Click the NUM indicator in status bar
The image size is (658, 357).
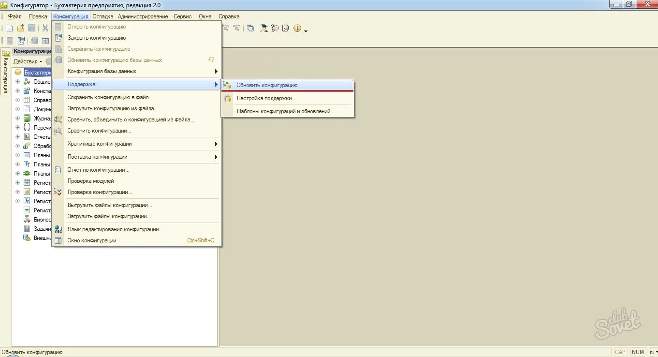coord(638,352)
